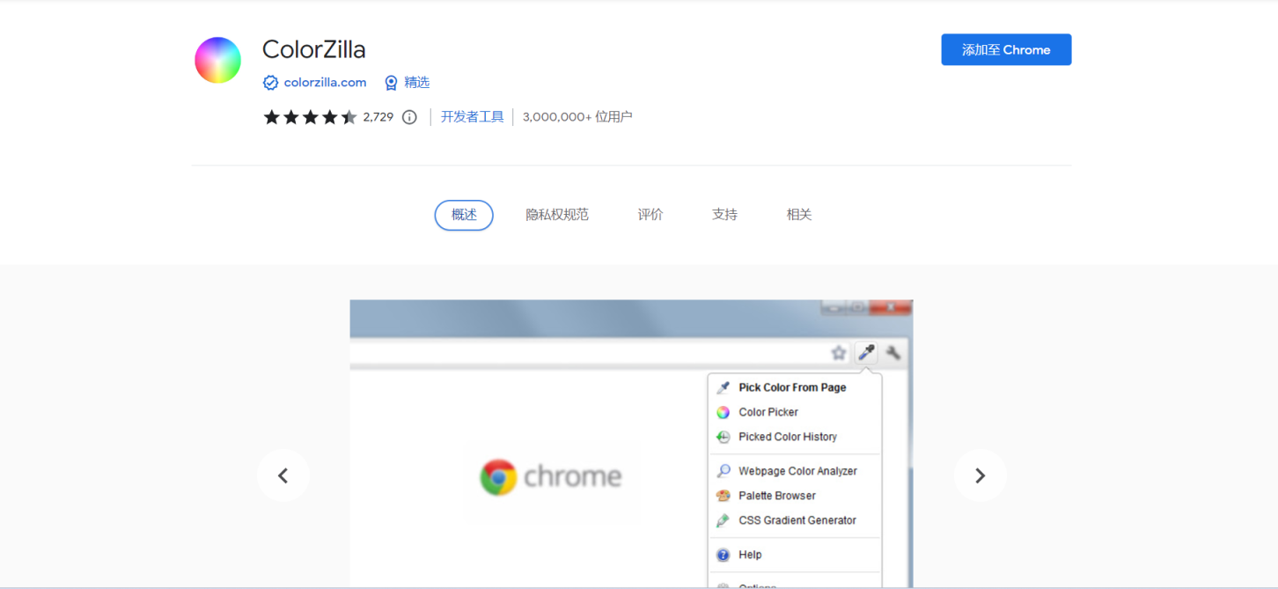
Task: Switch to the 评价 tab
Action: pyautogui.click(x=650, y=214)
